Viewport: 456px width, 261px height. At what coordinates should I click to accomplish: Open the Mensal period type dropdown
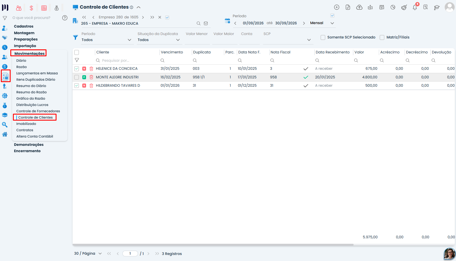322,23
